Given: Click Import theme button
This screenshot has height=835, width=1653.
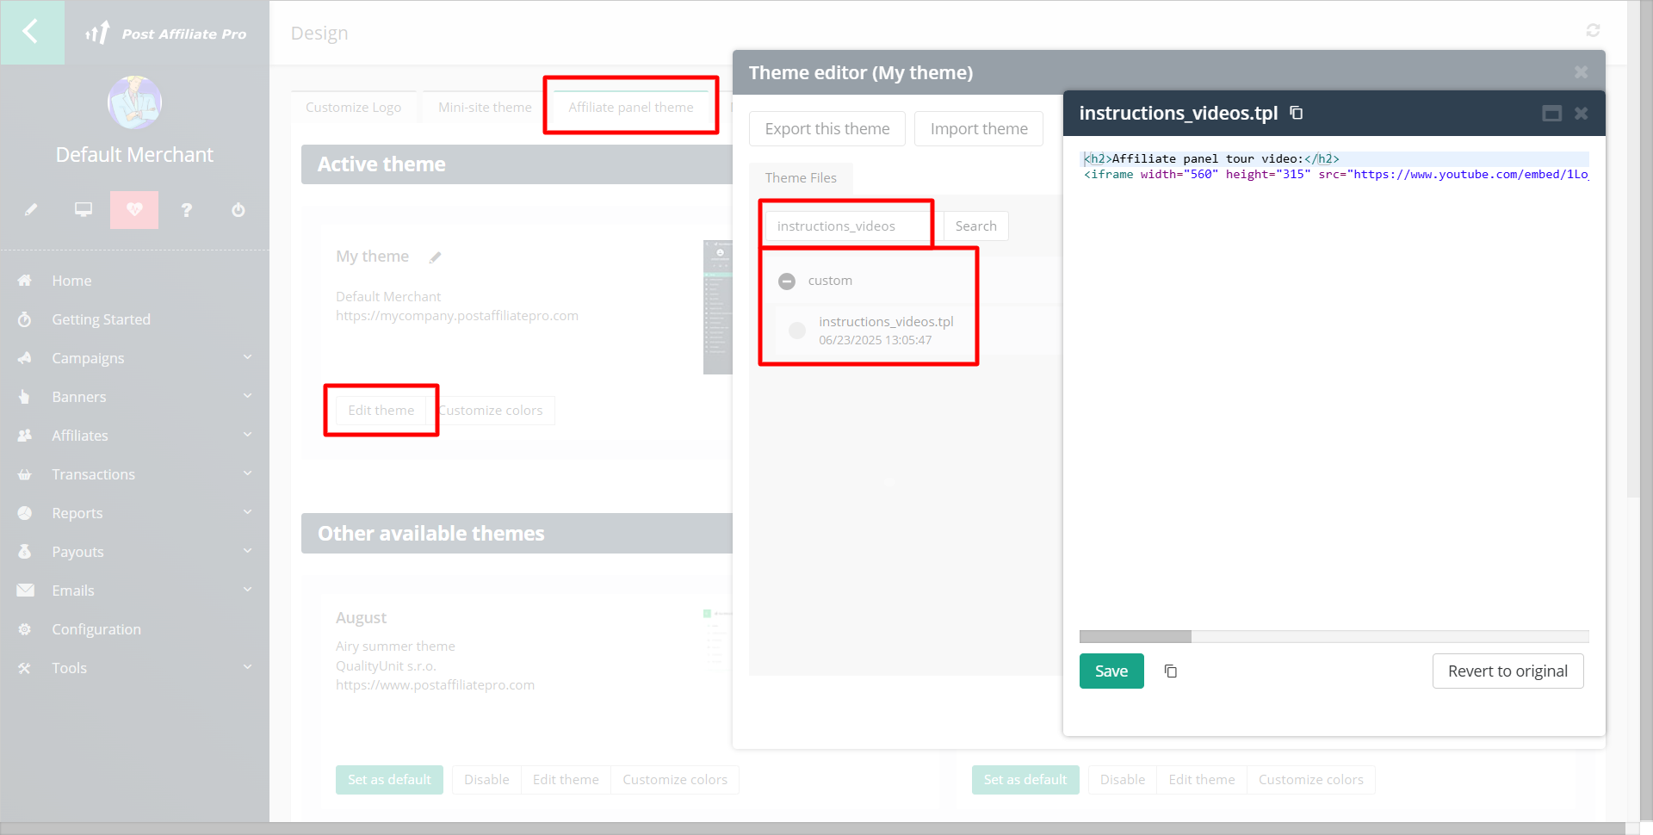Looking at the screenshot, I should point(979,129).
